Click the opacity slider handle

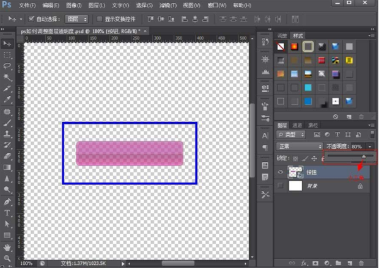click(364, 157)
